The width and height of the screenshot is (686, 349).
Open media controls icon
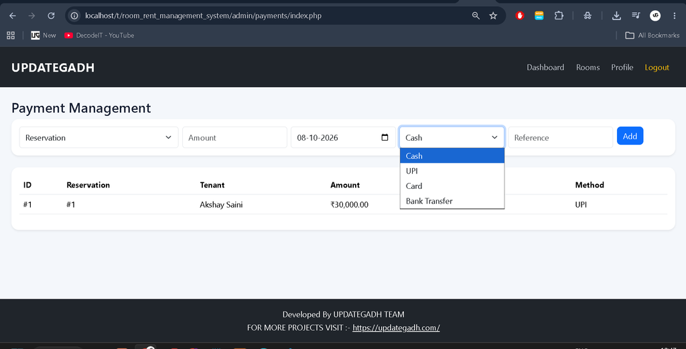click(636, 16)
